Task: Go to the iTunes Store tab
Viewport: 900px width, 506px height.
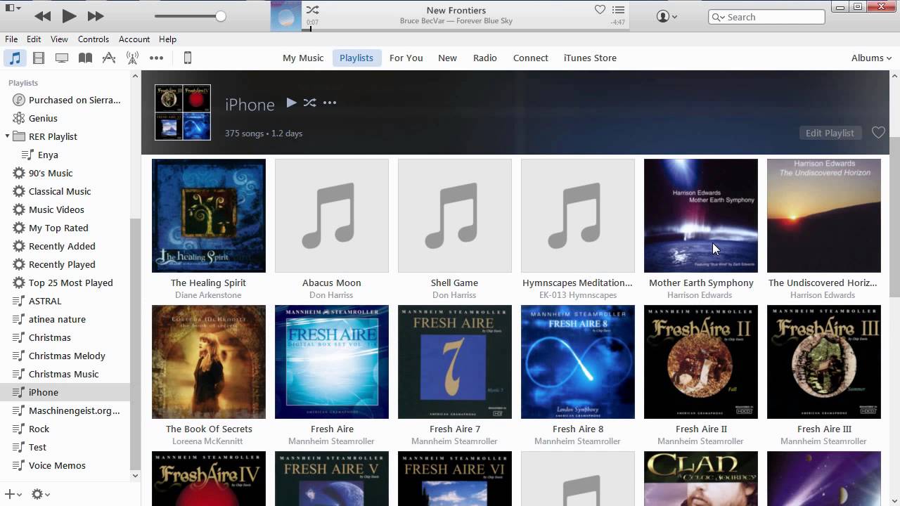Action: [590, 58]
